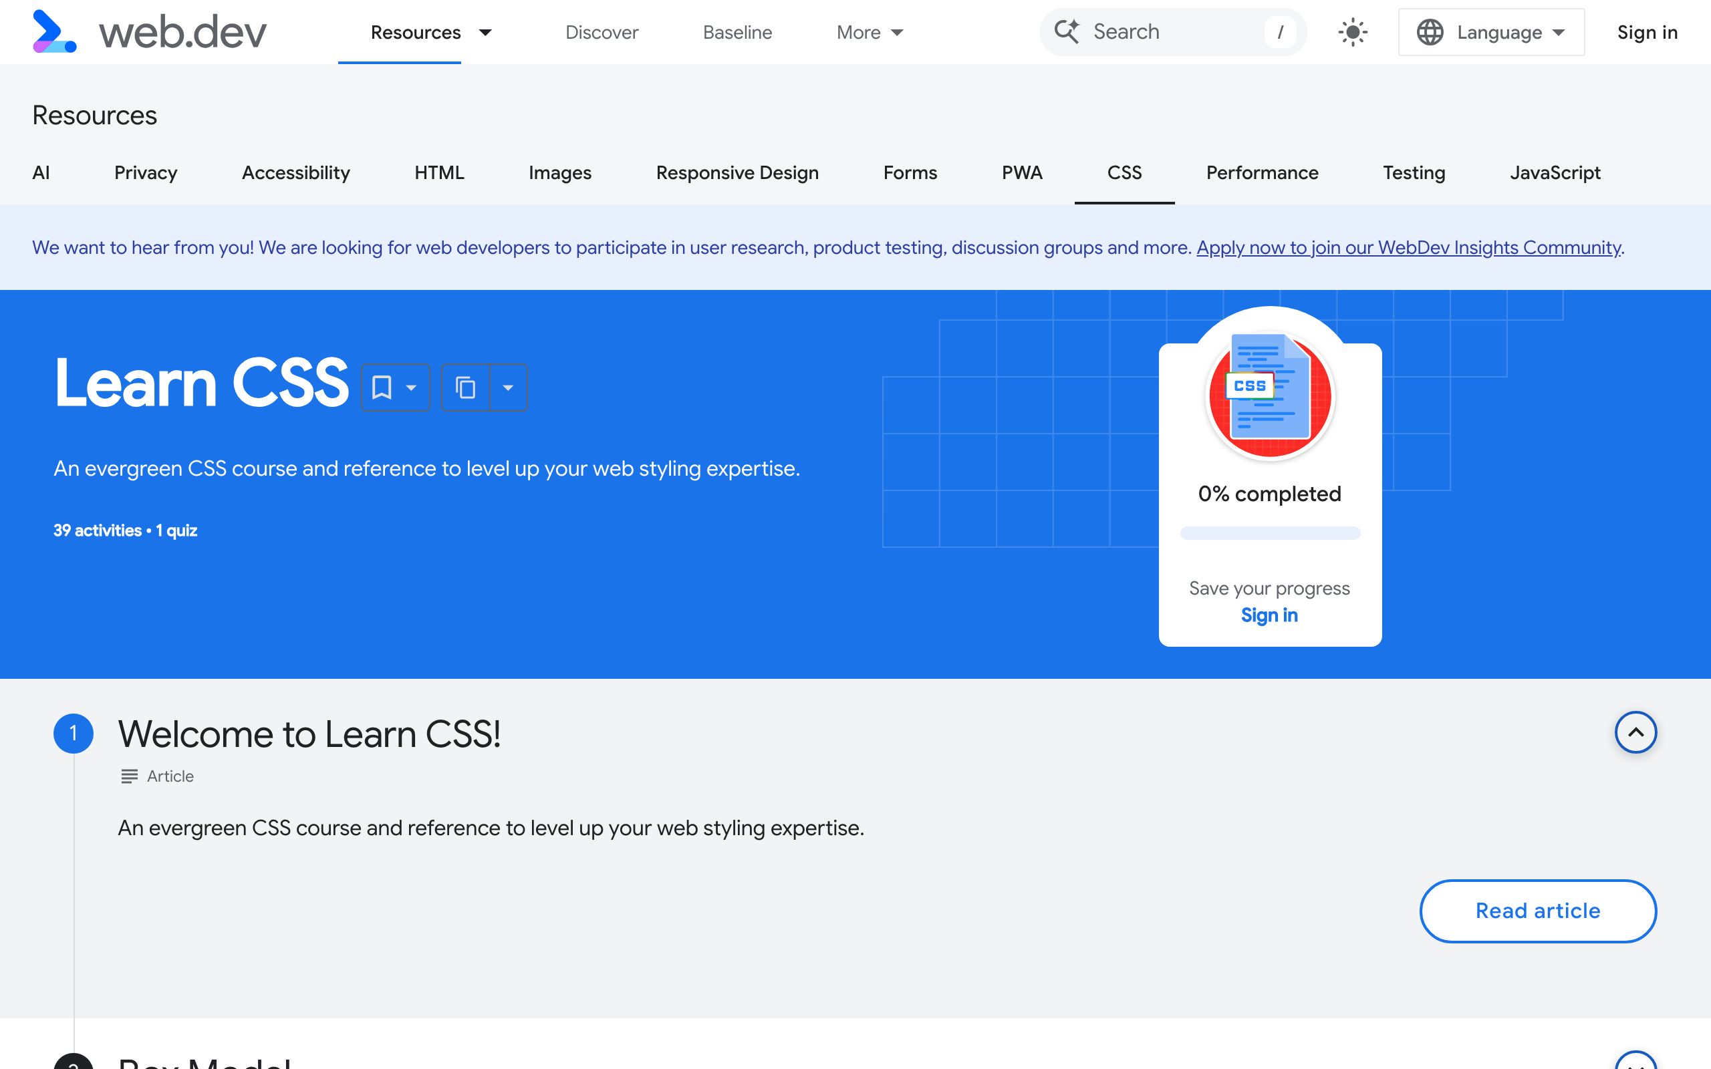
Task: Open the Baseline nav item
Action: coord(737,33)
